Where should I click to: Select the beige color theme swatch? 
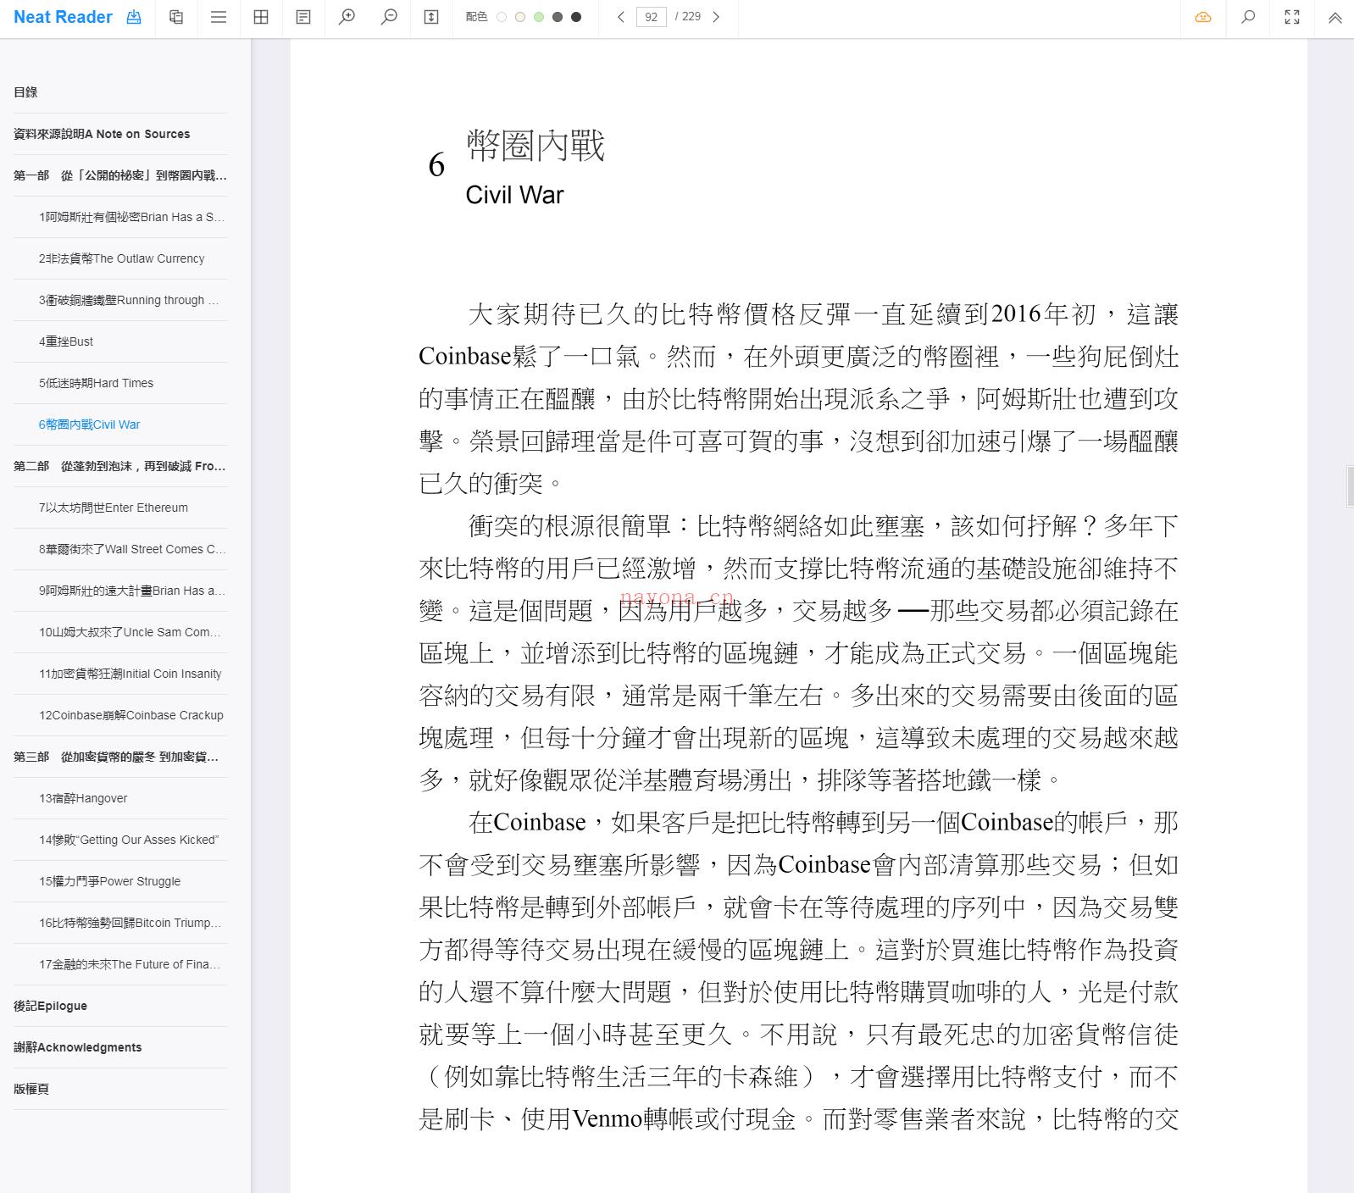520,17
